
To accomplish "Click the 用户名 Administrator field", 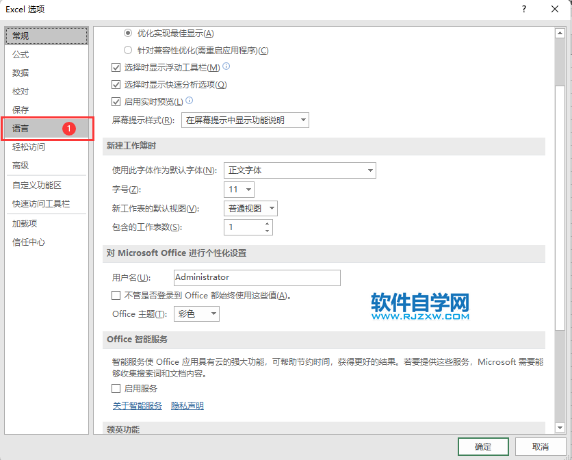I will pyautogui.click(x=257, y=278).
